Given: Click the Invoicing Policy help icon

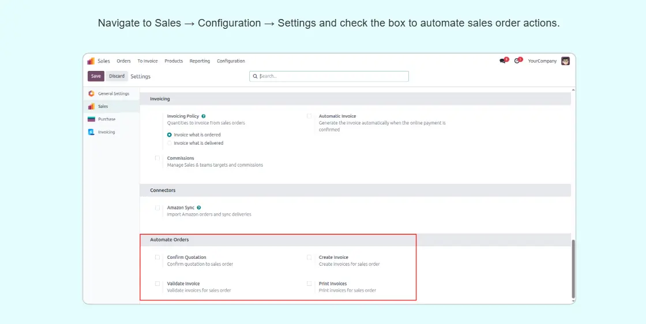Looking at the screenshot, I should pos(204,116).
